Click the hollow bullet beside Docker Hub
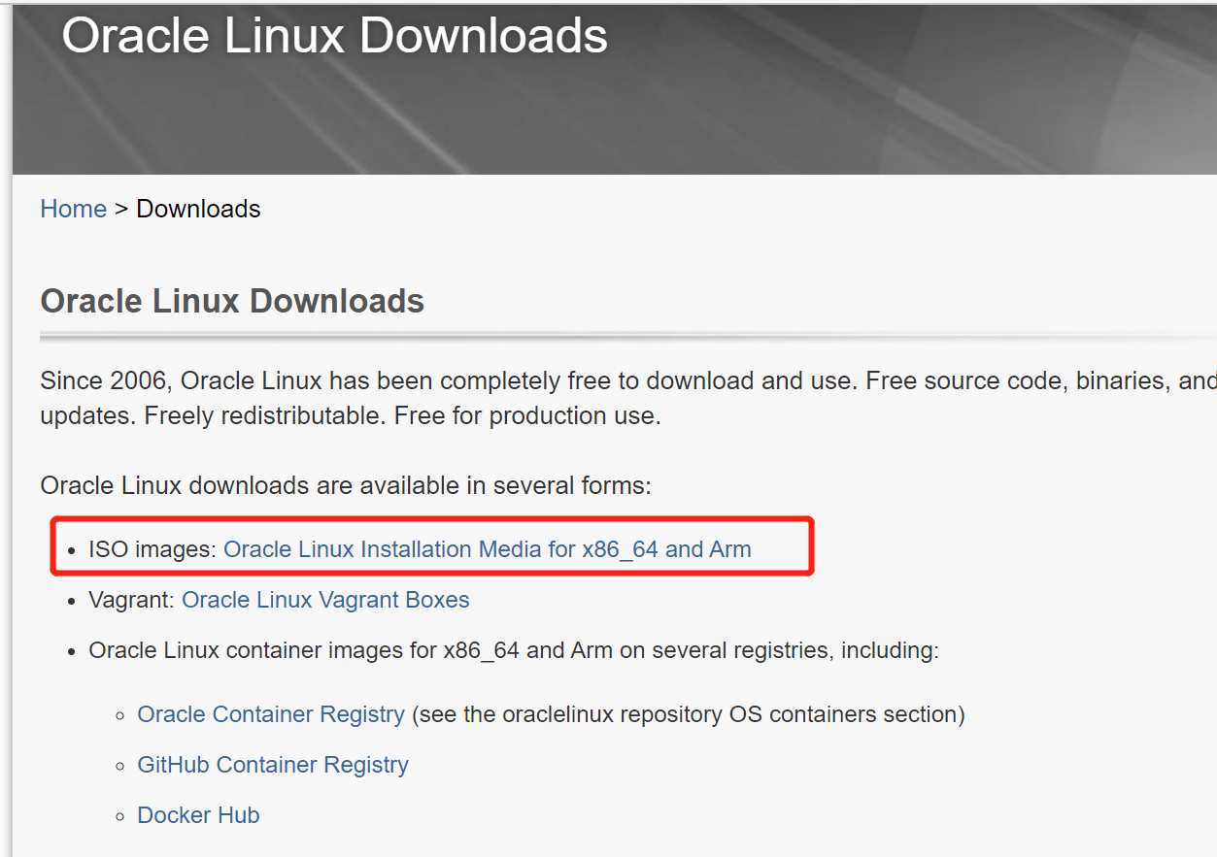The height and width of the screenshot is (857, 1217). (120, 816)
